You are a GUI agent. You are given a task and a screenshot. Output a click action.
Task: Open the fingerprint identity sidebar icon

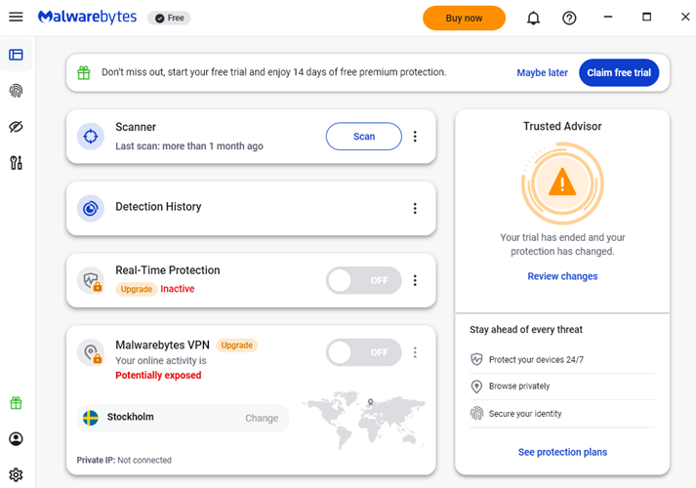click(x=16, y=91)
